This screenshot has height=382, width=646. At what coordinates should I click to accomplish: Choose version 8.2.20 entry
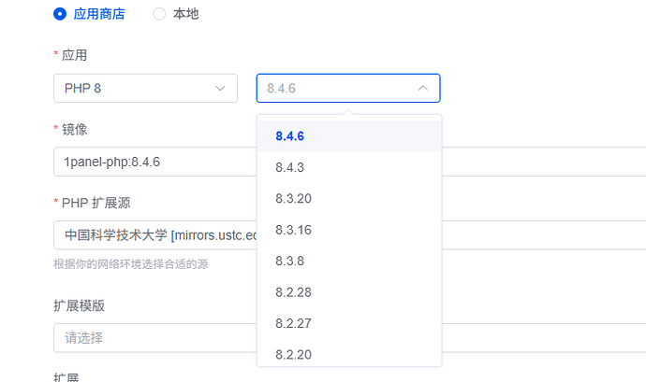pyautogui.click(x=349, y=353)
